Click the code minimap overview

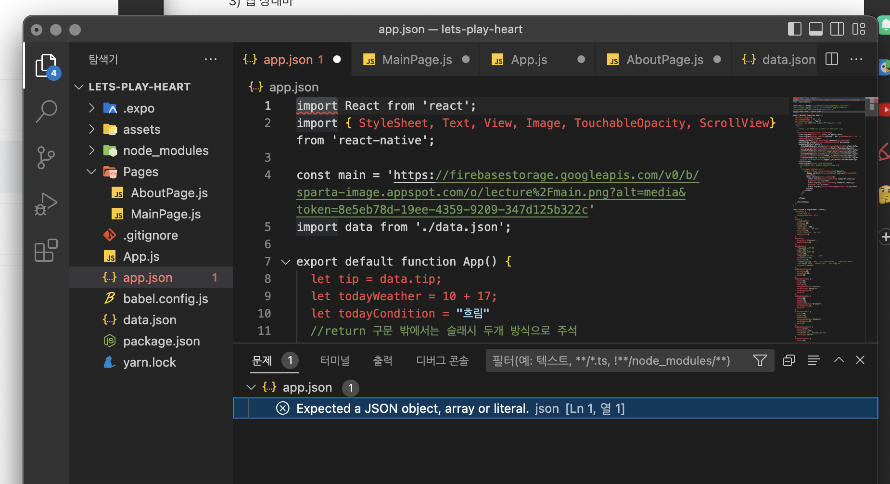(x=828, y=219)
